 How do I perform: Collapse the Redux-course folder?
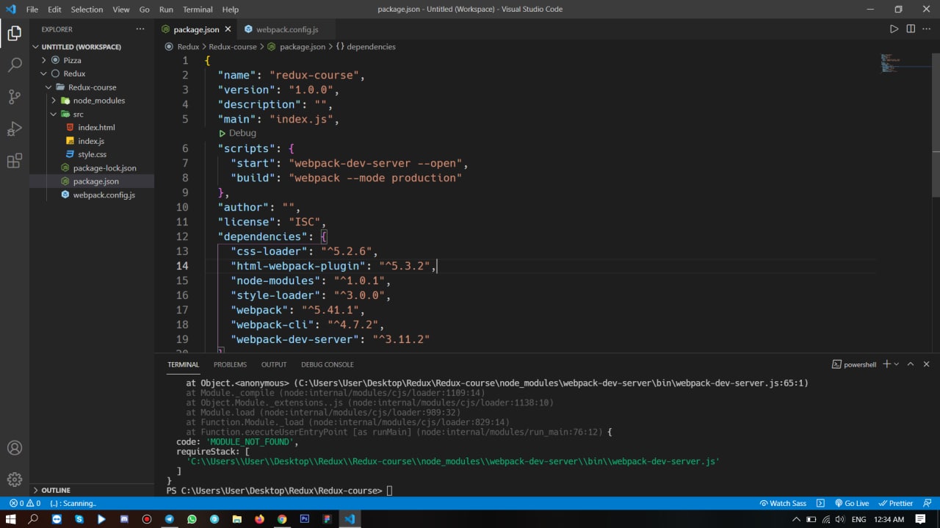[x=92, y=87]
